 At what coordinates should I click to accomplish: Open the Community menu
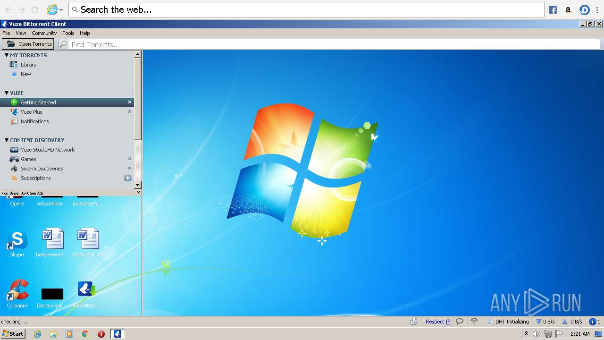pyautogui.click(x=44, y=33)
